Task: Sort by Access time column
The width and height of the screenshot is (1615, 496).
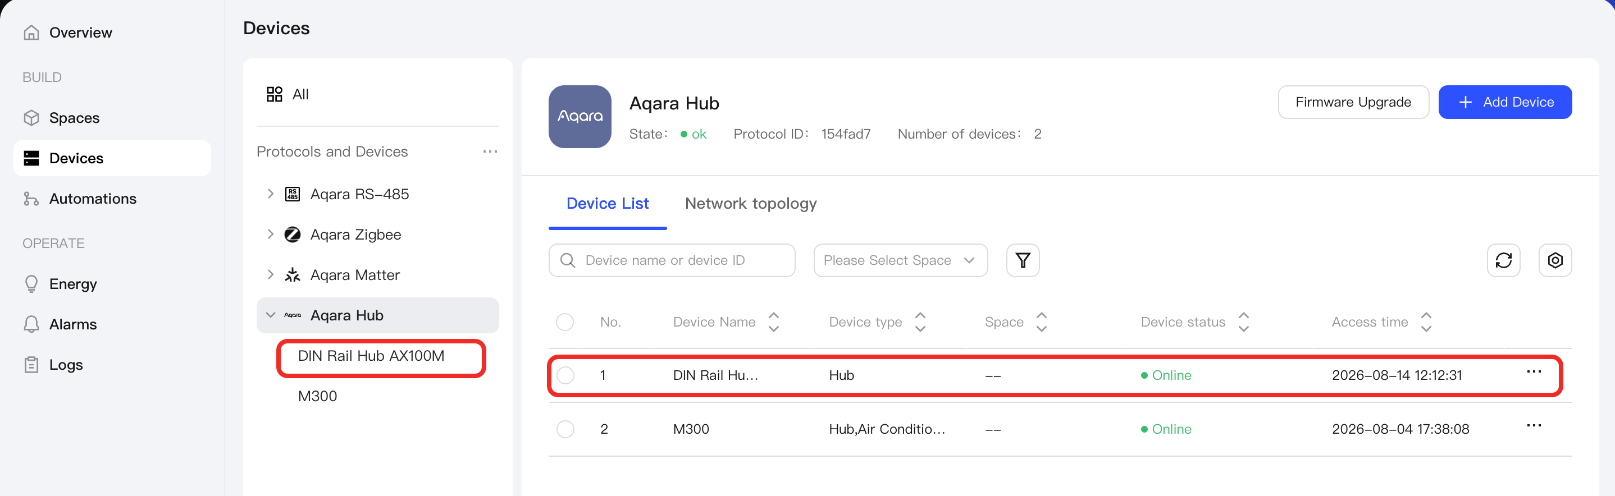Action: [x=1426, y=322]
